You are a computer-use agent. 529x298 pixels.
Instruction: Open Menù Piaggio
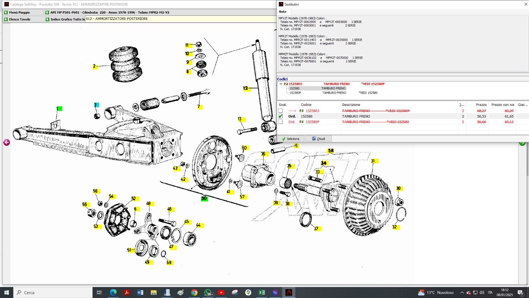(x=20, y=12)
